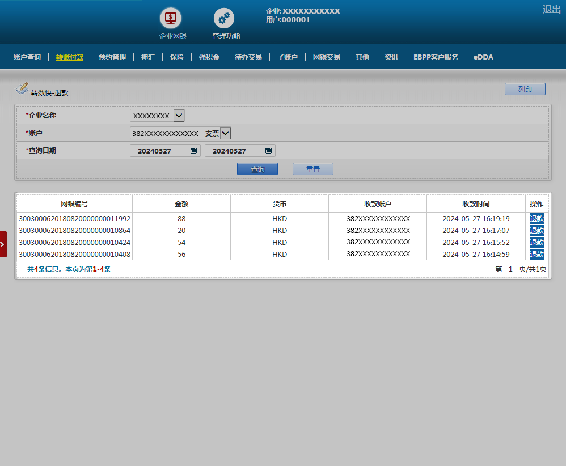The image size is (566, 466).
Task: Open the 管理功能 gears icon
Action: (x=224, y=18)
